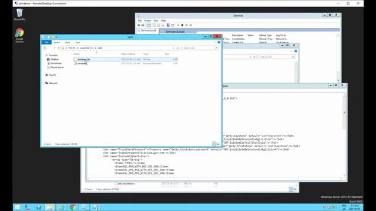Select Network in the navigation pane

click(53, 83)
